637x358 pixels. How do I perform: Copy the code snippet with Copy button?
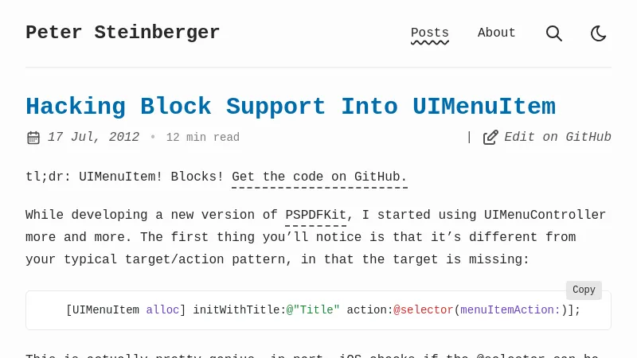[584, 290]
